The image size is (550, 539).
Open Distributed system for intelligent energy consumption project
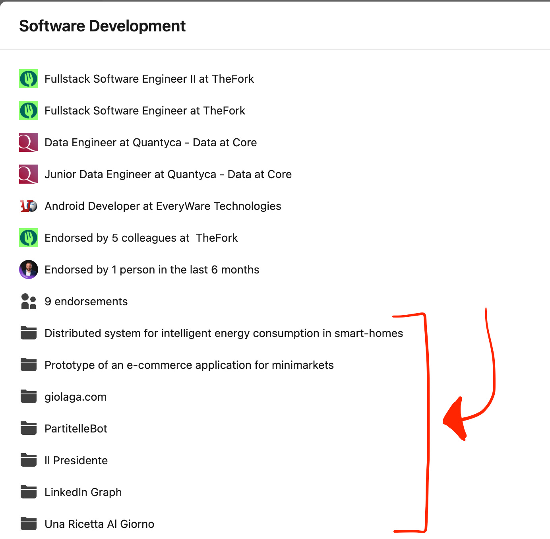[224, 333]
